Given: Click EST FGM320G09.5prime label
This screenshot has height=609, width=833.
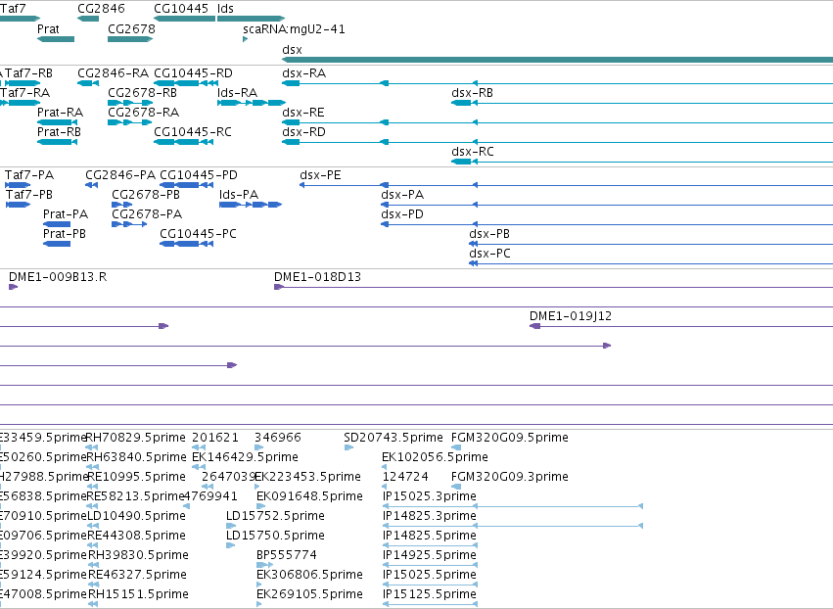Looking at the screenshot, I should click(509, 438).
